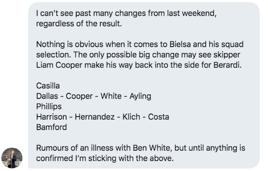This screenshot has width=268, height=171.
Task: Click the word "Casilla" in the lineup
Action: pyautogui.click(x=48, y=86)
